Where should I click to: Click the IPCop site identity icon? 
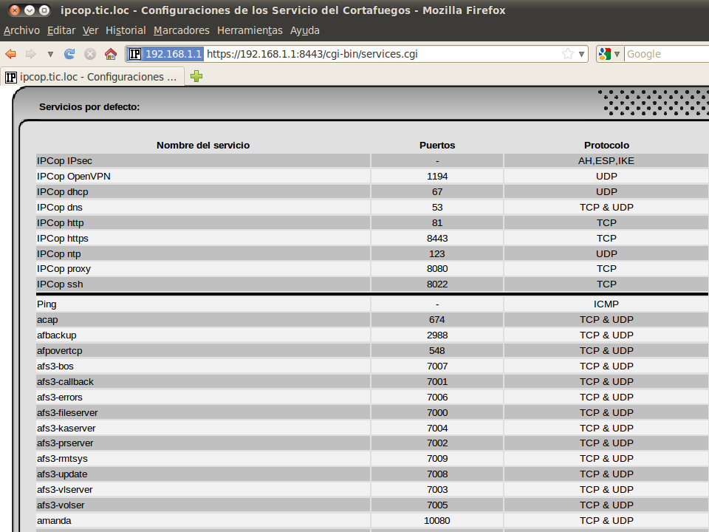click(135, 54)
